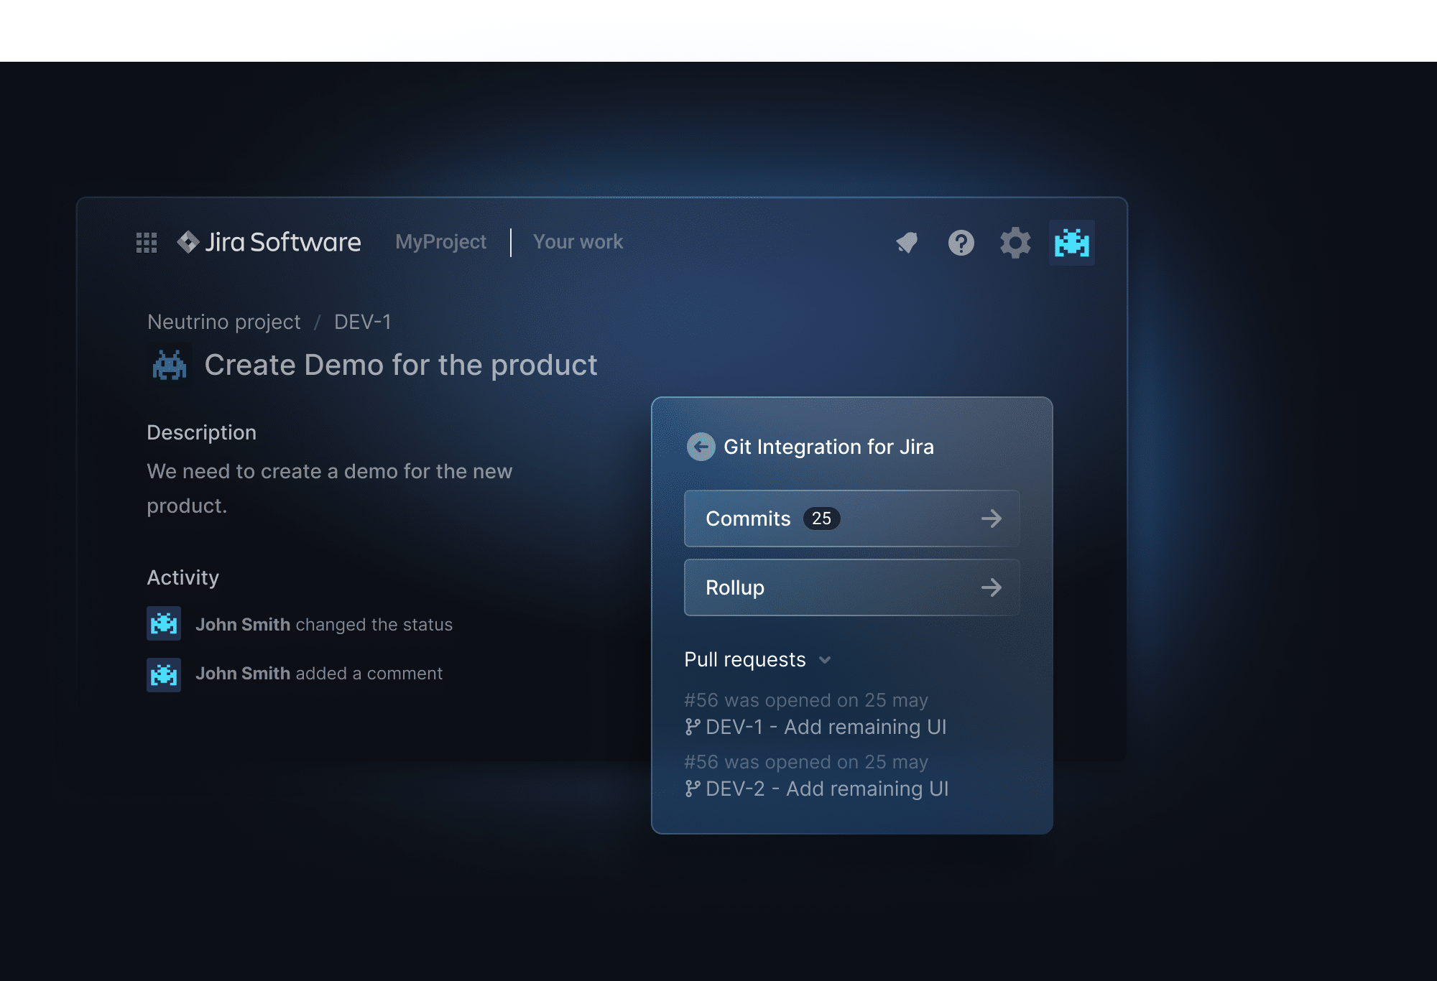This screenshot has height=981, width=1437.
Task: Open the help question mark icon
Action: pos(961,243)
